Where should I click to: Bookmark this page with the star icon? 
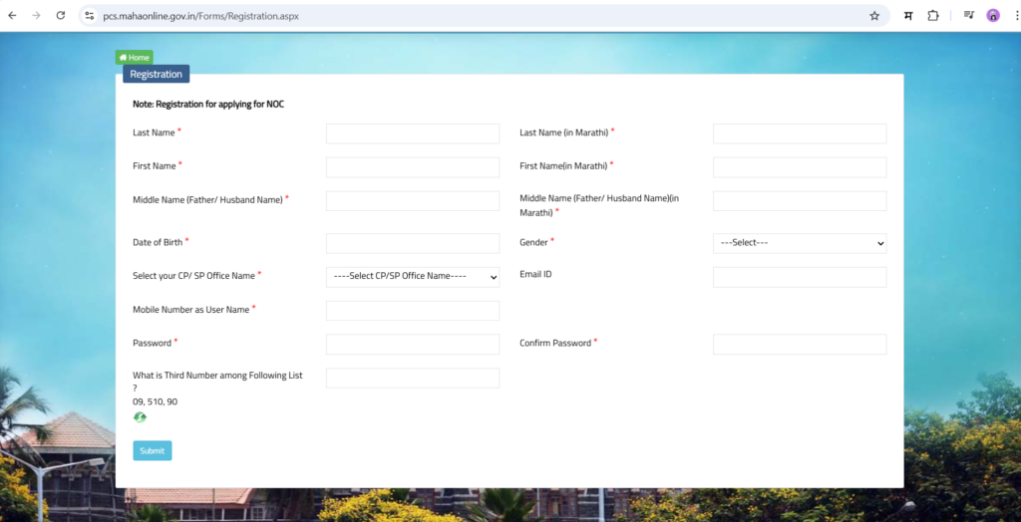pos(874,16)
